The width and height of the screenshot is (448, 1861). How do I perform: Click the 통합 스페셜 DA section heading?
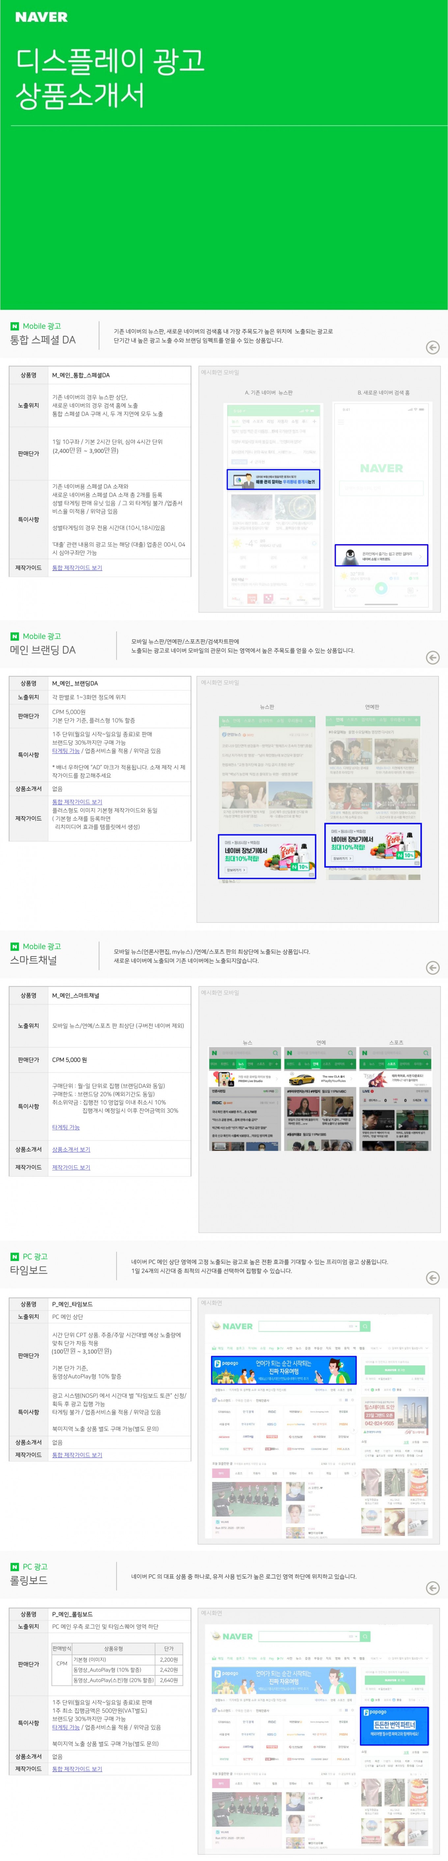click(42, 340)
